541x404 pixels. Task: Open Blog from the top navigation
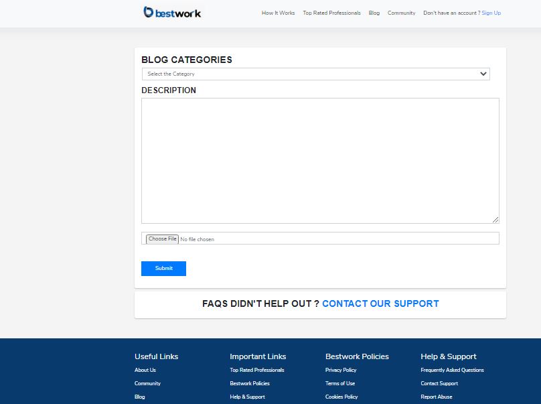tap(374, 13)
